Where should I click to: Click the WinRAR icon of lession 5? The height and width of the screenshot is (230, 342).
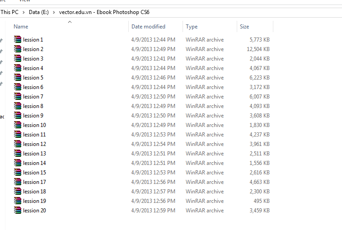pyautogui.click(x=18, y=77)
